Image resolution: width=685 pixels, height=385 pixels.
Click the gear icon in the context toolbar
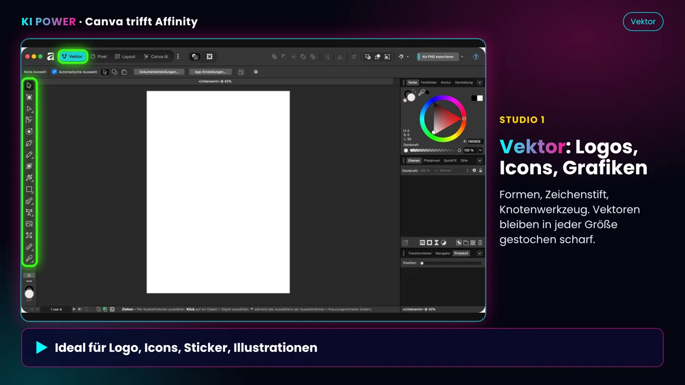coord(256,72)
